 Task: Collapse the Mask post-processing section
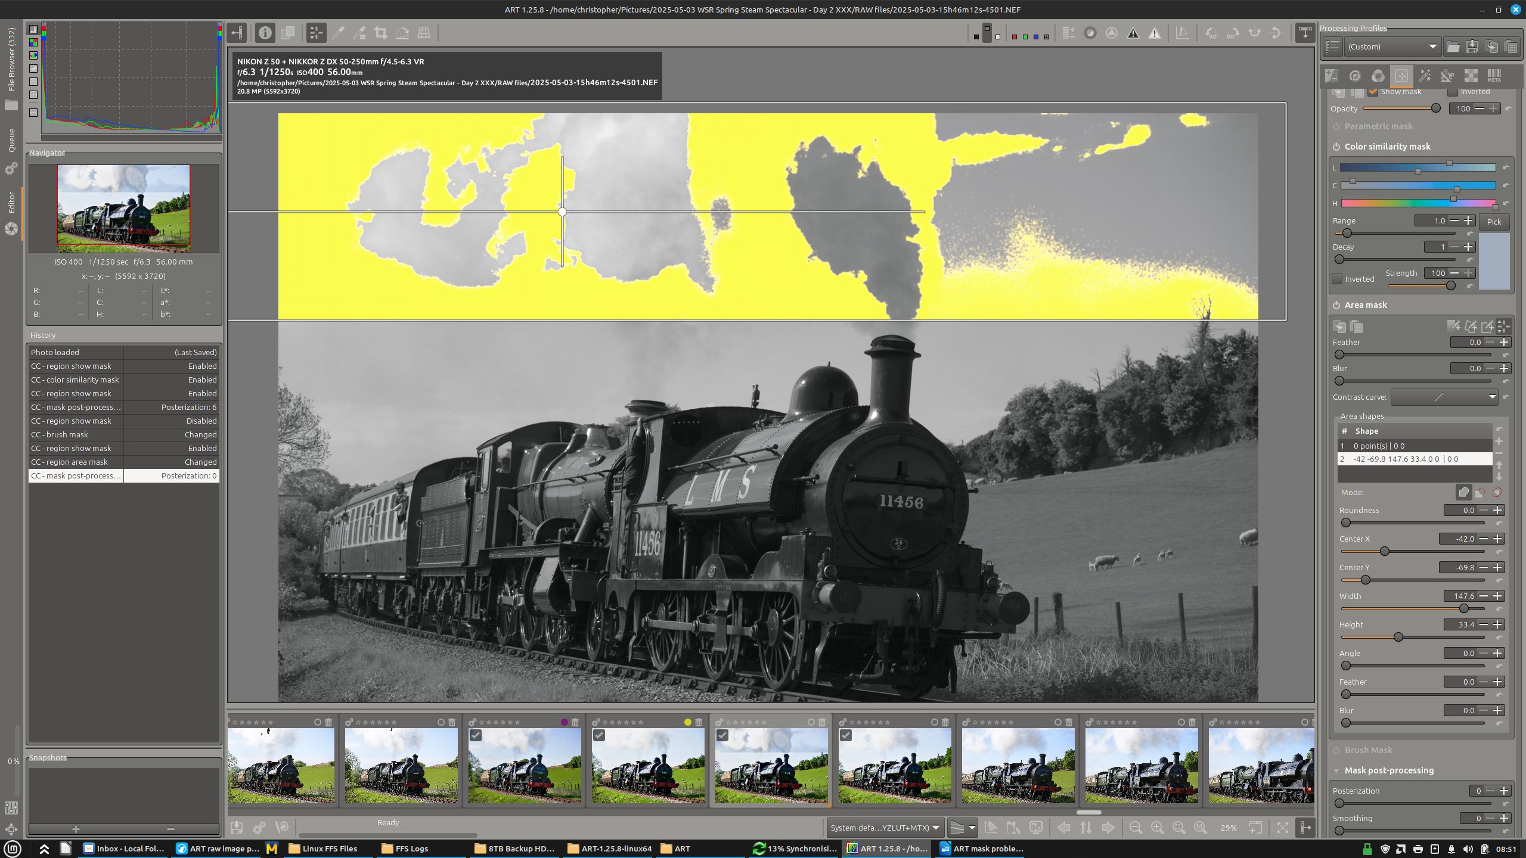[x=1336, y=770]
